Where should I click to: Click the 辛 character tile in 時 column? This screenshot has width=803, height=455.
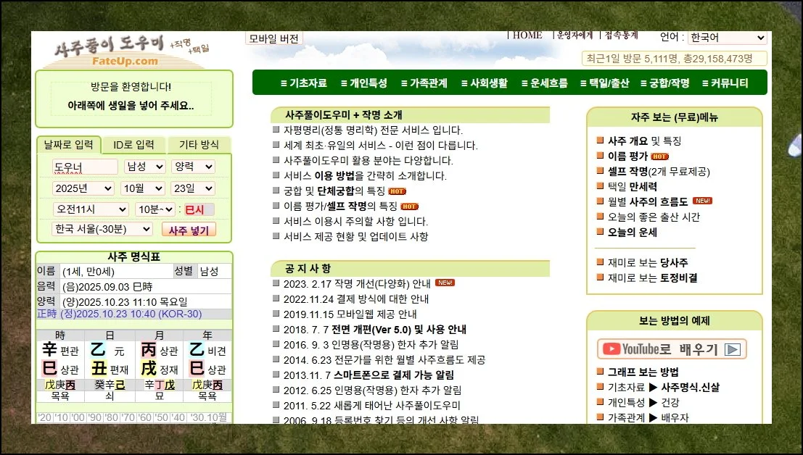coord(49,351)
